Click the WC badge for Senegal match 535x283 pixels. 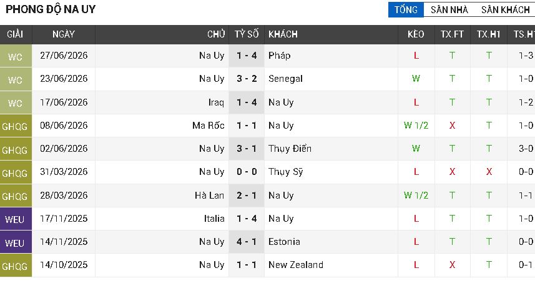pos(16,79)
